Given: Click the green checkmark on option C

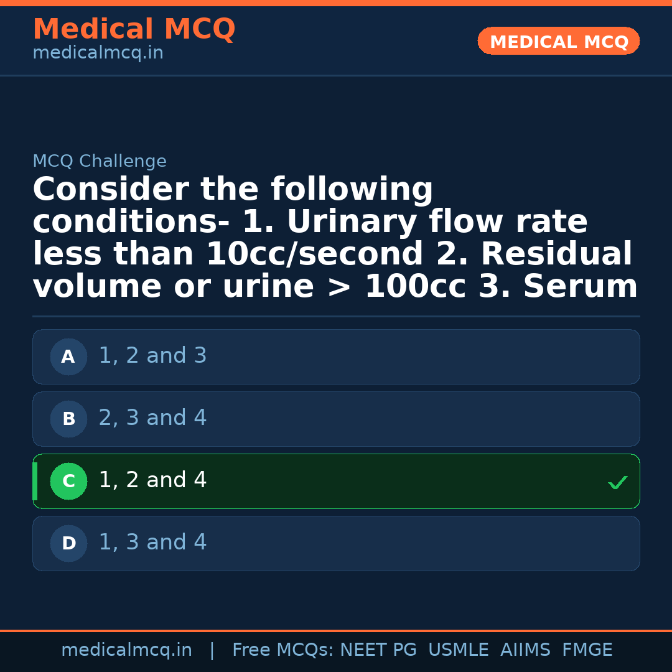Looking at the screenshot, I should (617, 482).
